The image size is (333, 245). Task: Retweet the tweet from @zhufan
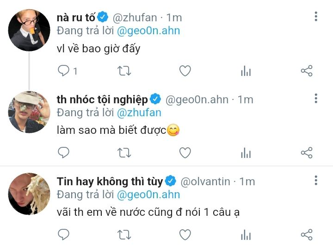point(124,71)
